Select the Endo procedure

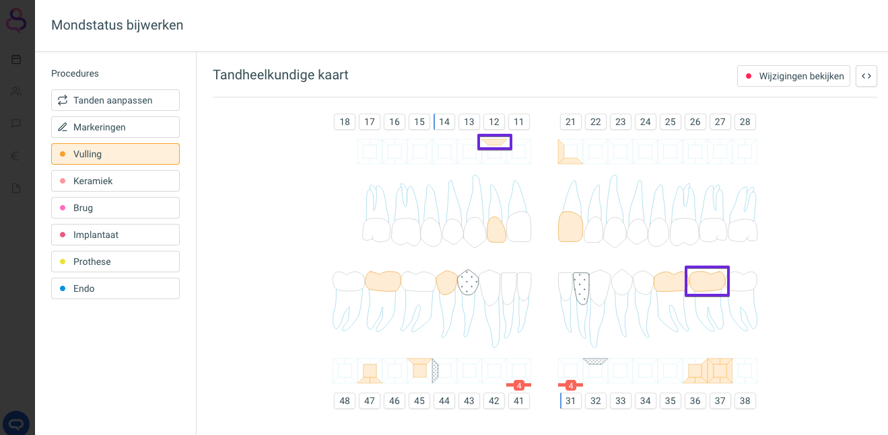[115, 288]
